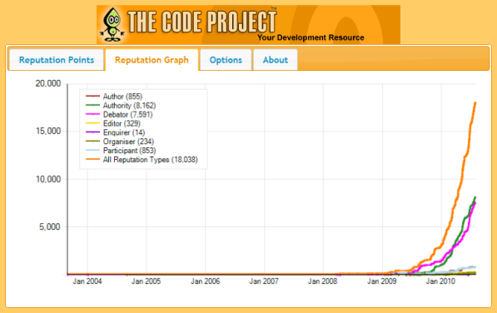Click the Jan 2010 axis label
The width and height of the screenshot is (497, 313).
coord(440,281)
